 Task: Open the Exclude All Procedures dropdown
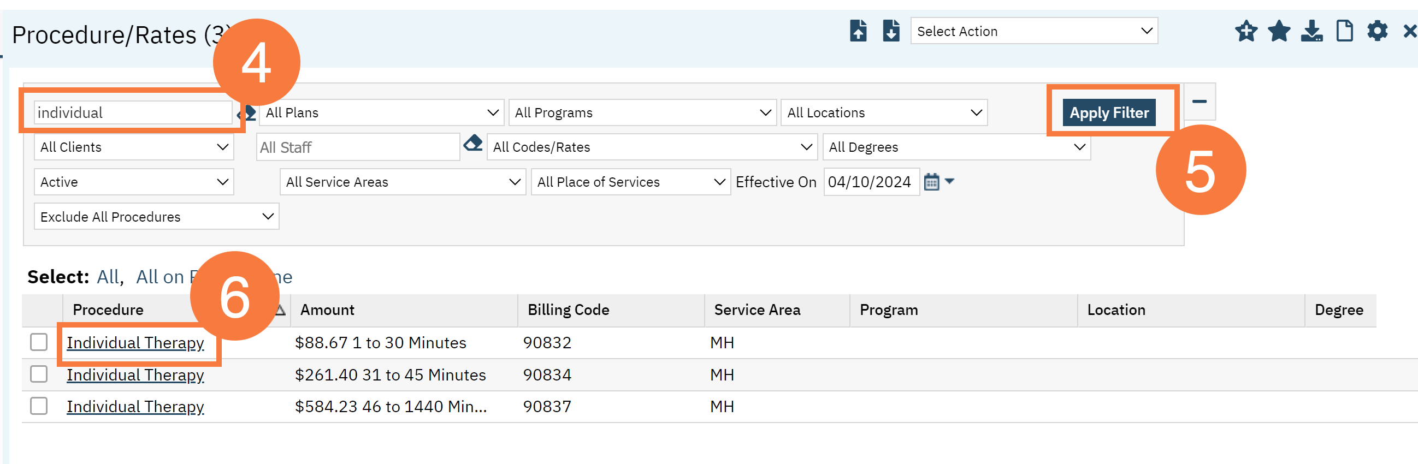[x=156, y=217]
